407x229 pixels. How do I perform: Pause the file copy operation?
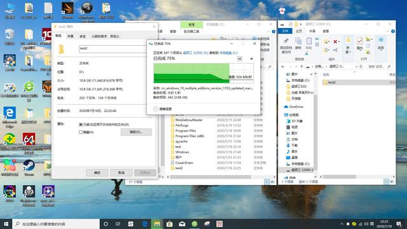click(240, 59)
